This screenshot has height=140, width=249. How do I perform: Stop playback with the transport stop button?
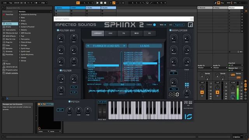[101, 3]
